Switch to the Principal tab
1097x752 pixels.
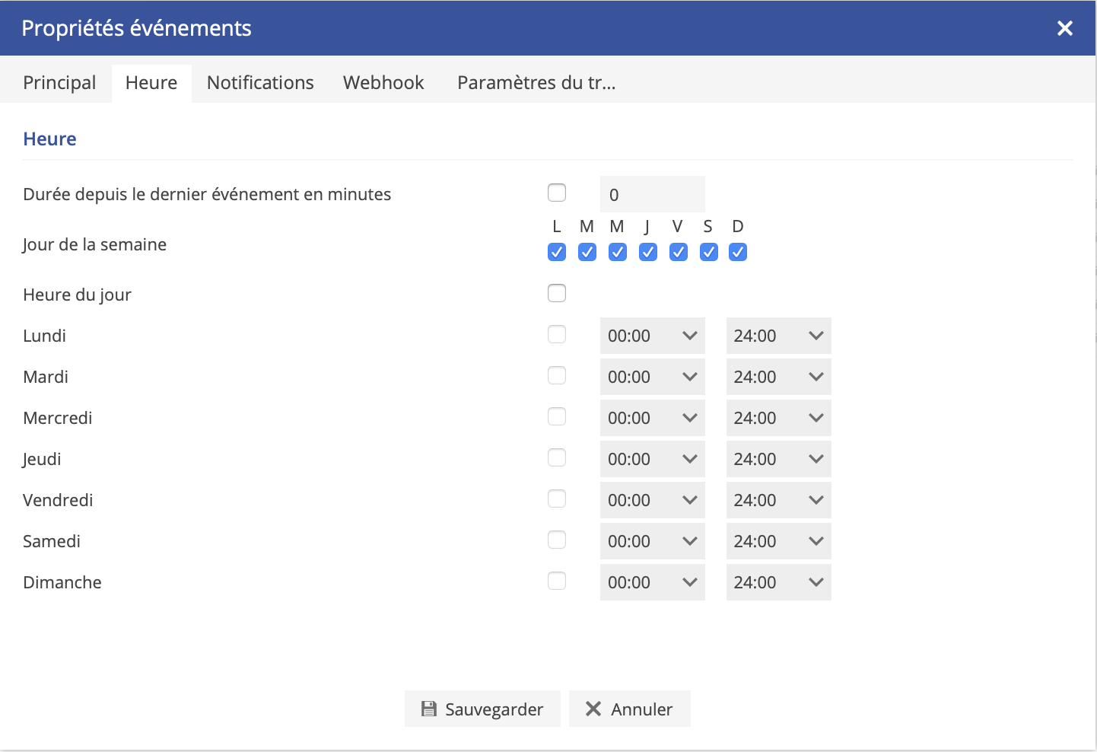click(x=59, y=83)
